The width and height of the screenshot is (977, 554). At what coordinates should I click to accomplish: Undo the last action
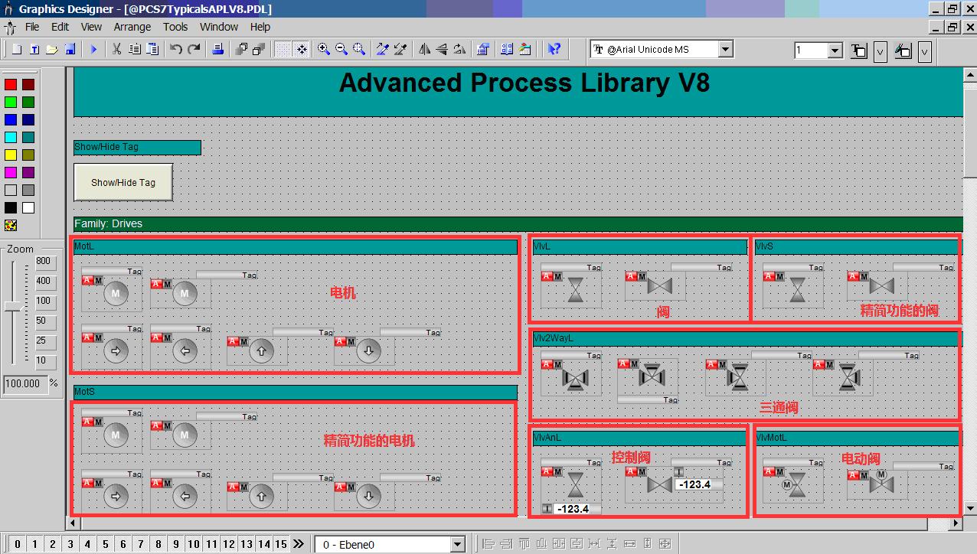(176, 49)
